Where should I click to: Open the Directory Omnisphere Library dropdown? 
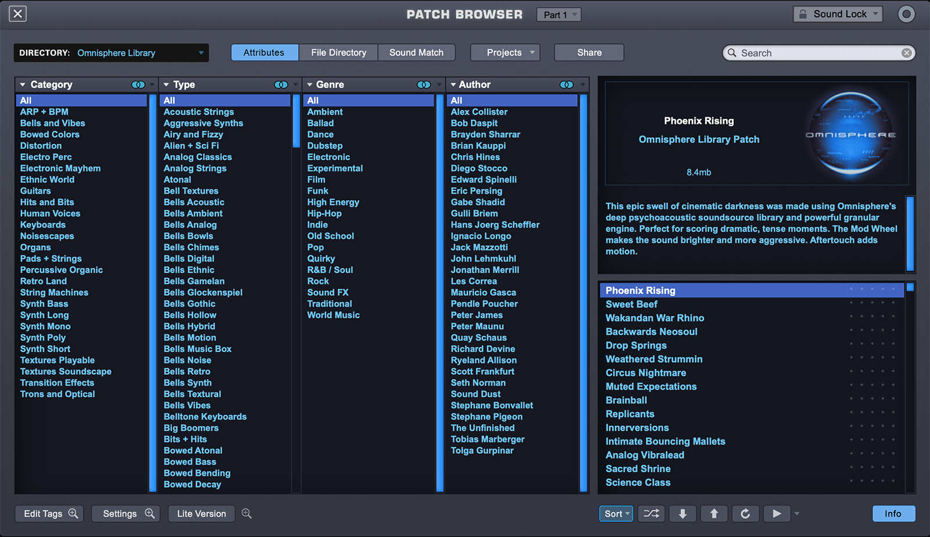(x=111, y=53)
